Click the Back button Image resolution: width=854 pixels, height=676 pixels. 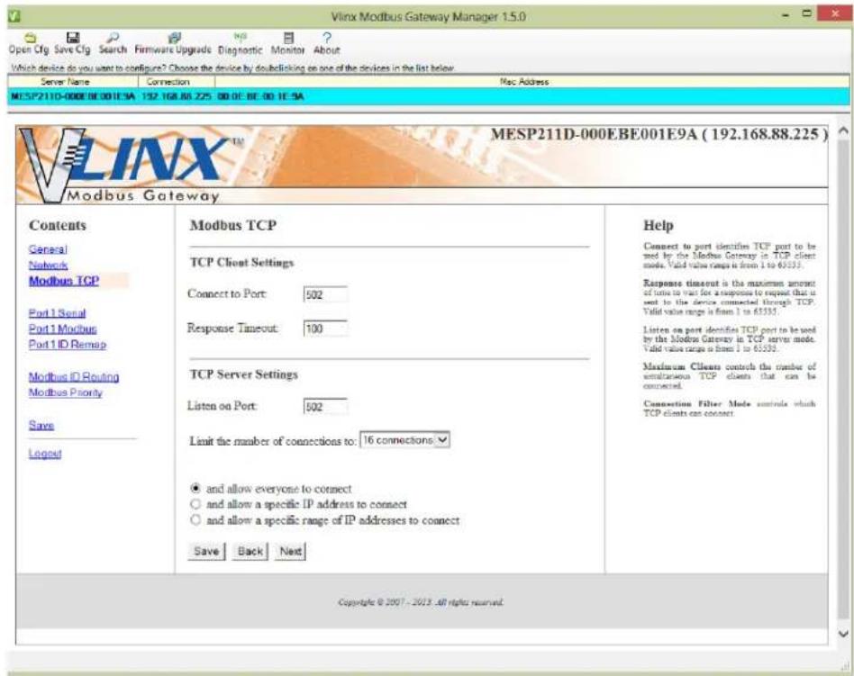(250, 552)
